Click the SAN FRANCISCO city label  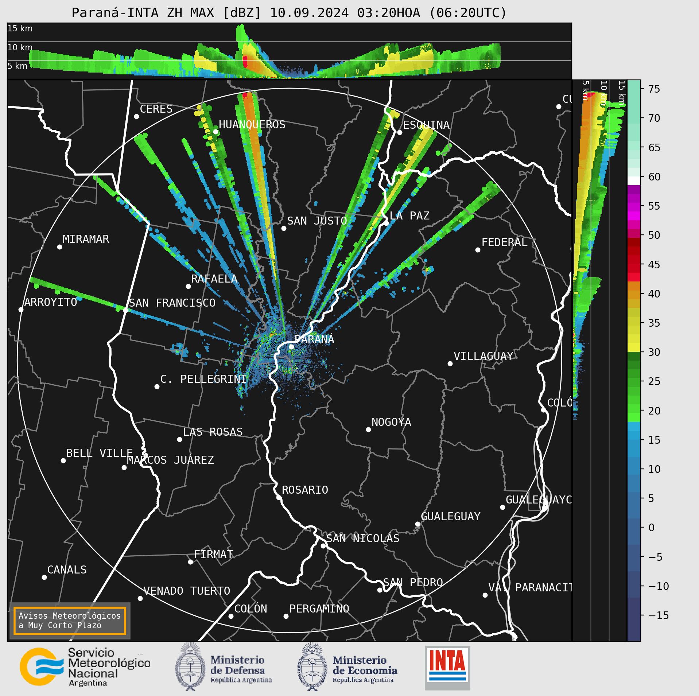(x=172, y=303)
